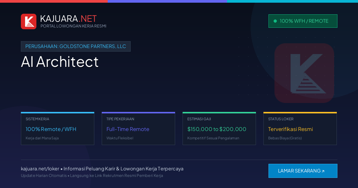Click the Bebas Biaya (Gratis) text

pyautogui.click(x=285, y=138)
